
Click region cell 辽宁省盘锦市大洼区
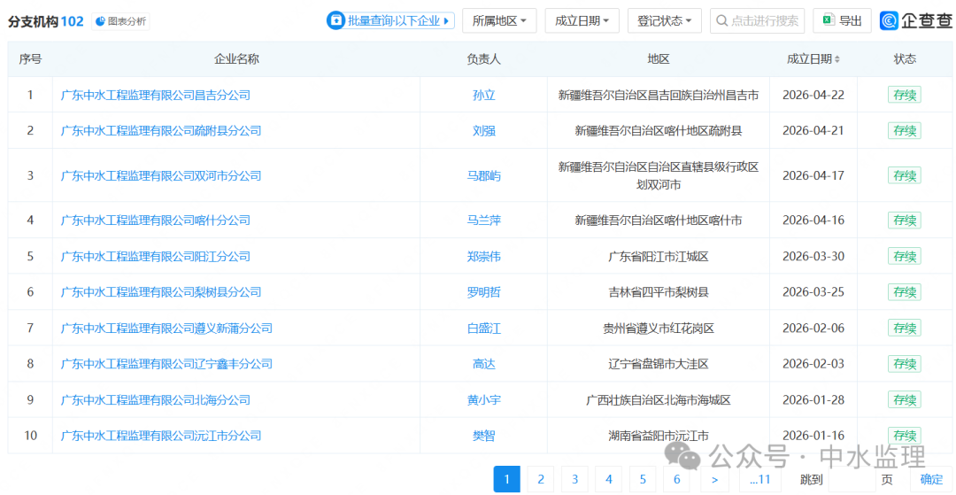659,364
